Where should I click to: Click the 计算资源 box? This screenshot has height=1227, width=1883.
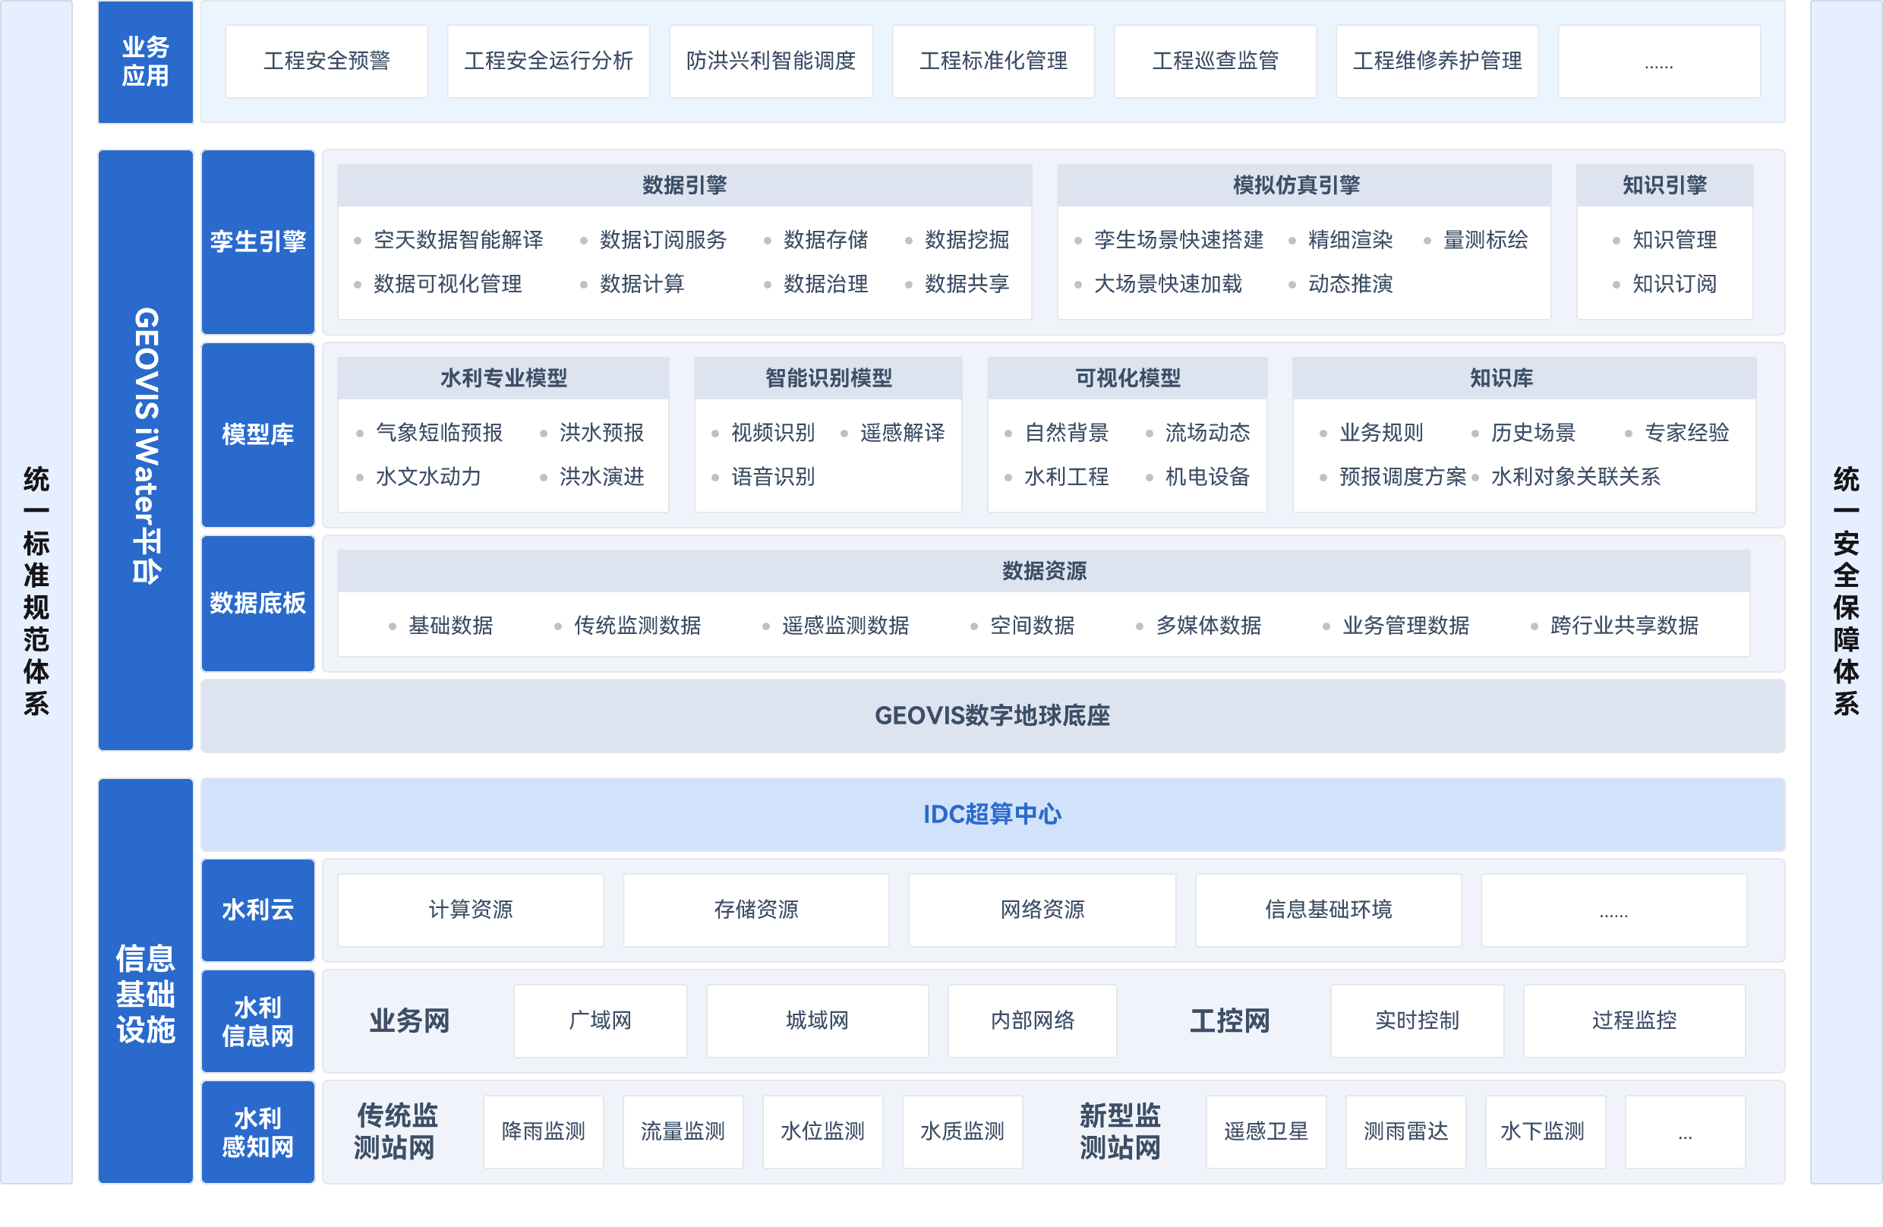(x=471, y=910)
